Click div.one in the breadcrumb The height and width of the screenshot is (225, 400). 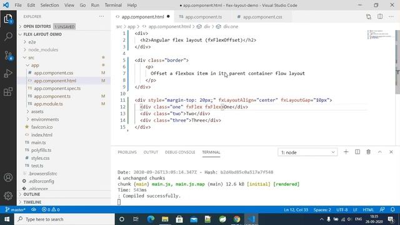(x=231, y=26)
